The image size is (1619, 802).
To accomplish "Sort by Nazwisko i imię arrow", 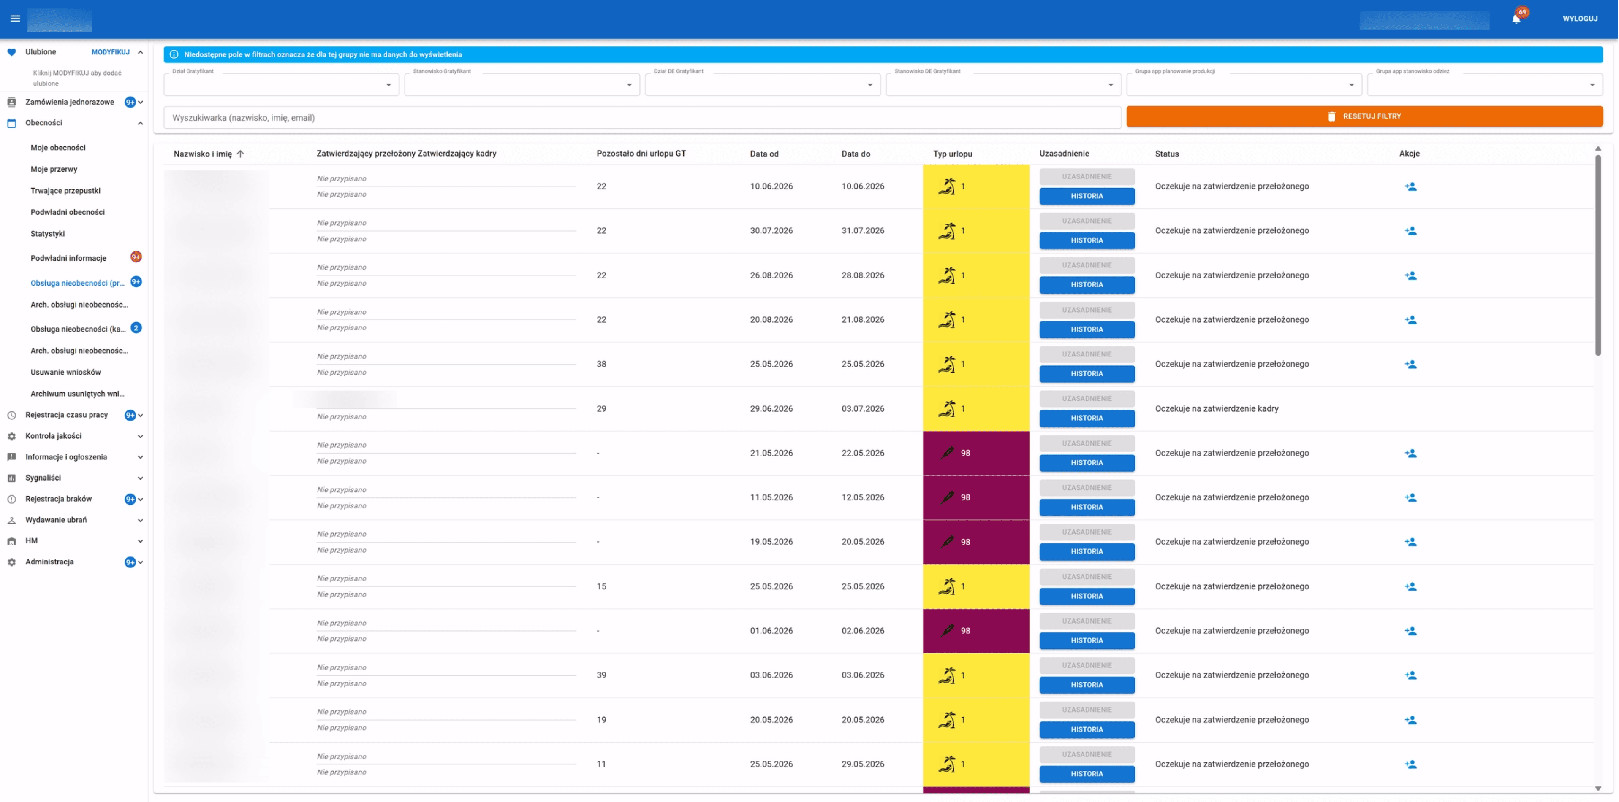I will (x=240, y=154).
